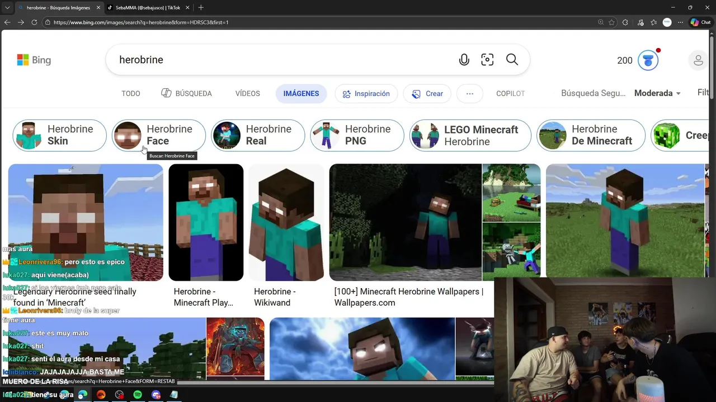
Task: Start voice search with the microphone icon
Action: click(x=464, y=60)
